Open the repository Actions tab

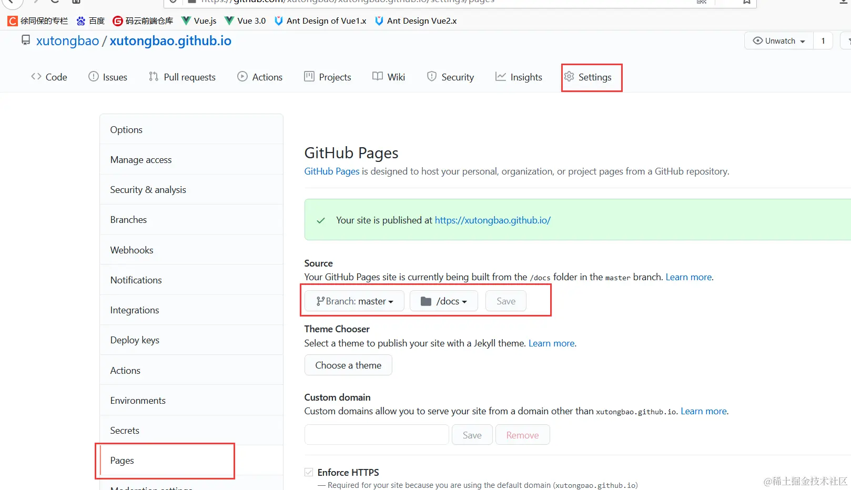tap(260, 77)
